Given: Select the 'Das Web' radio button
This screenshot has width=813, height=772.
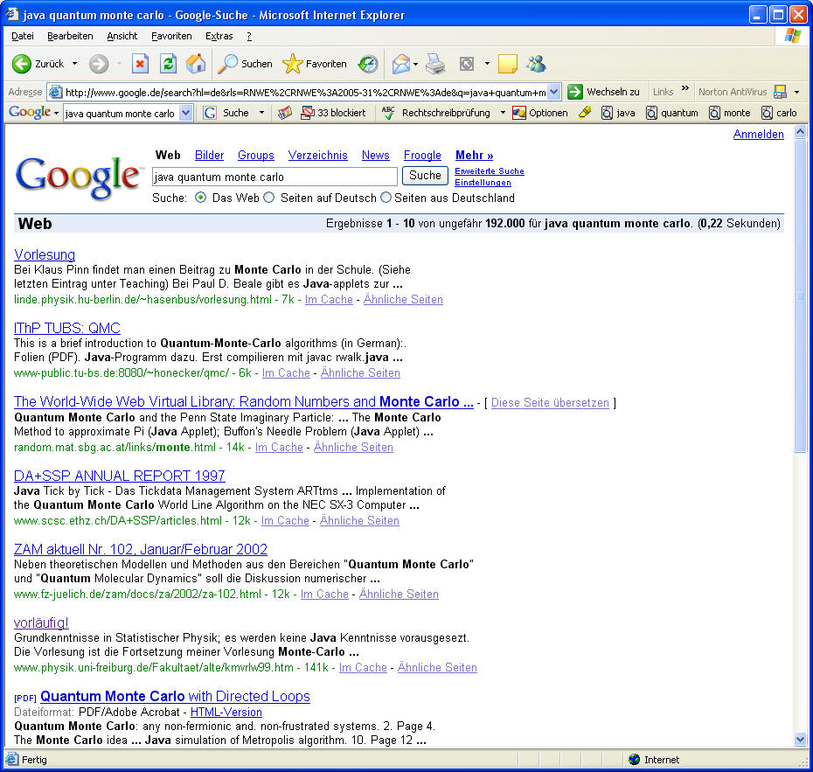Looking at the screenshot, I should tap(201, 198).
